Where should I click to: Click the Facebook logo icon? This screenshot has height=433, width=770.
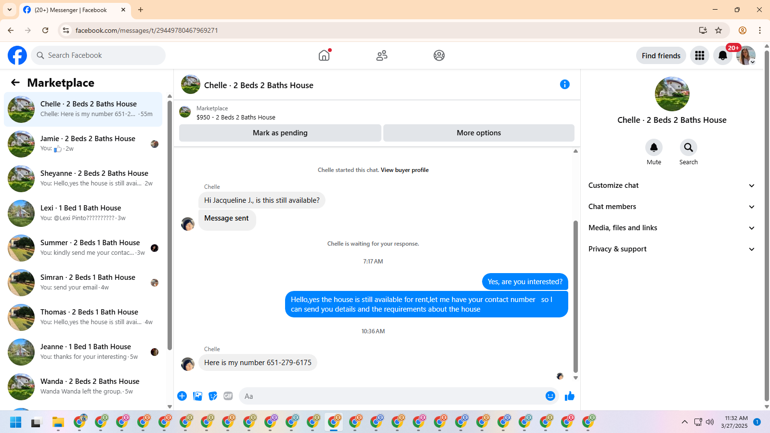point(17,55)
